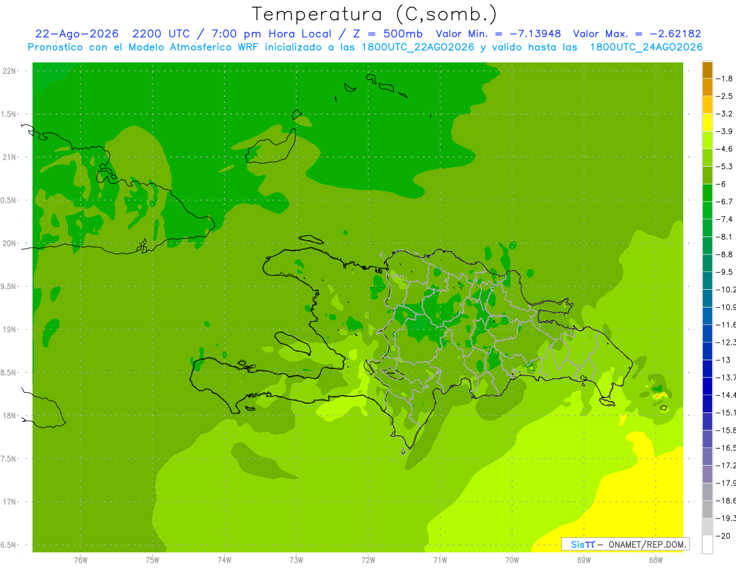
Task: Click the '-13' colorbar value
Action: pos(723,360)
